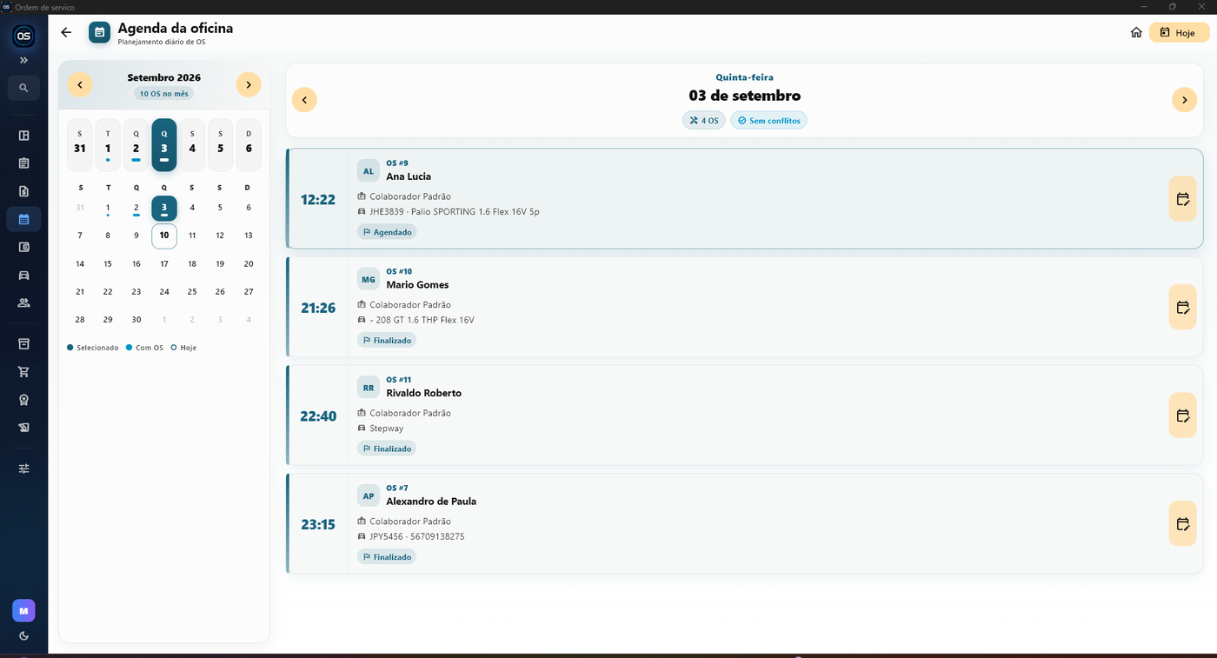Click the 23:15 time label
Viewport: 1217px width, 658px height.
[x=318, y=524]
